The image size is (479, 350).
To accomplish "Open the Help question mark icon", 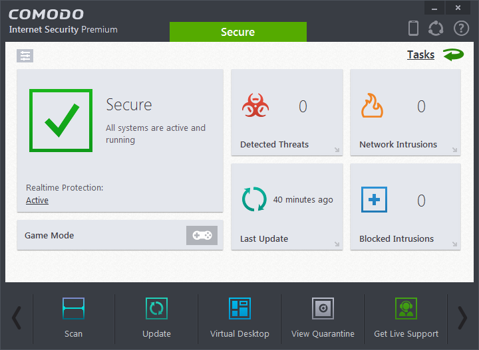I will pyautogui.click(x=461, y=28).
